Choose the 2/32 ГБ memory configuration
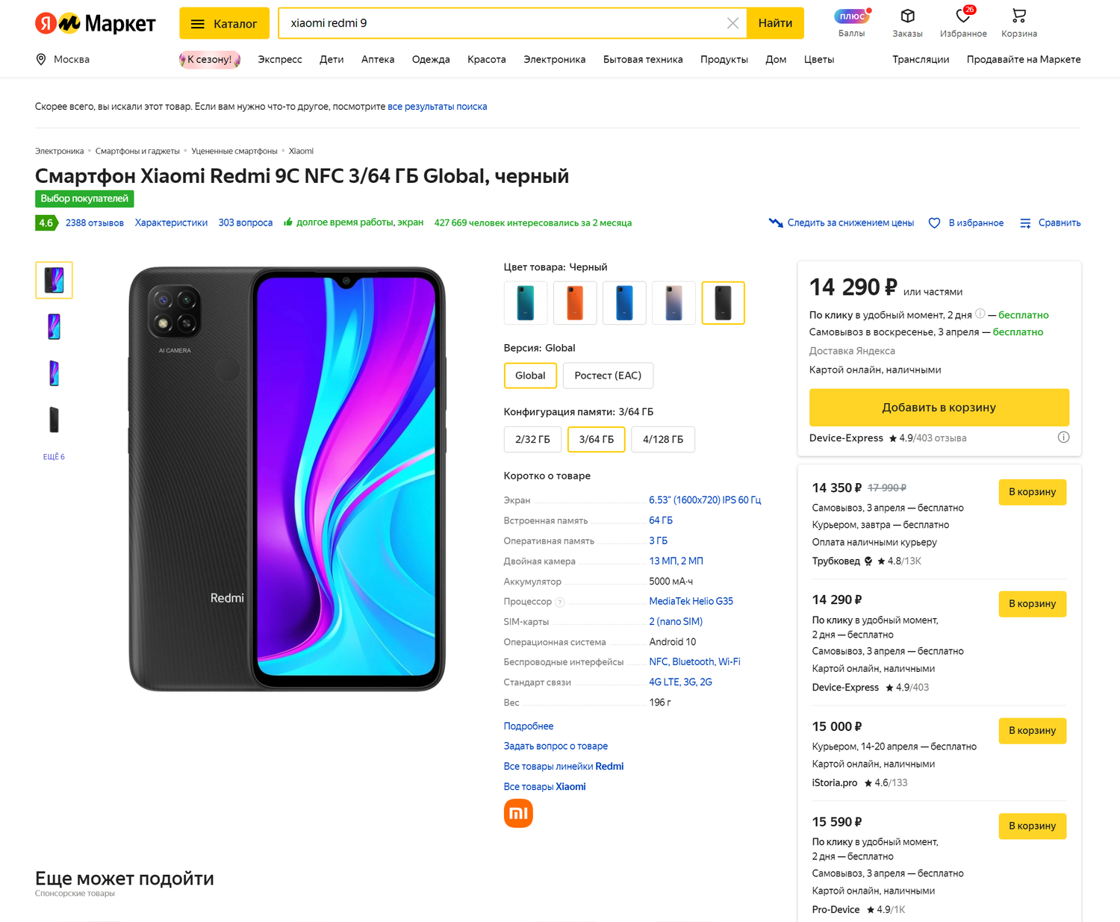 [532, 439]
